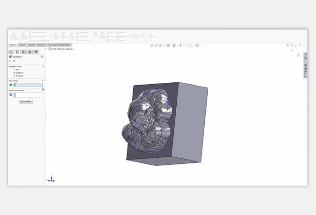Switch to the Sketch ribbon tab
Image resolution: width=316 pixels, height=215 pixels.
[x=22, y=45]
